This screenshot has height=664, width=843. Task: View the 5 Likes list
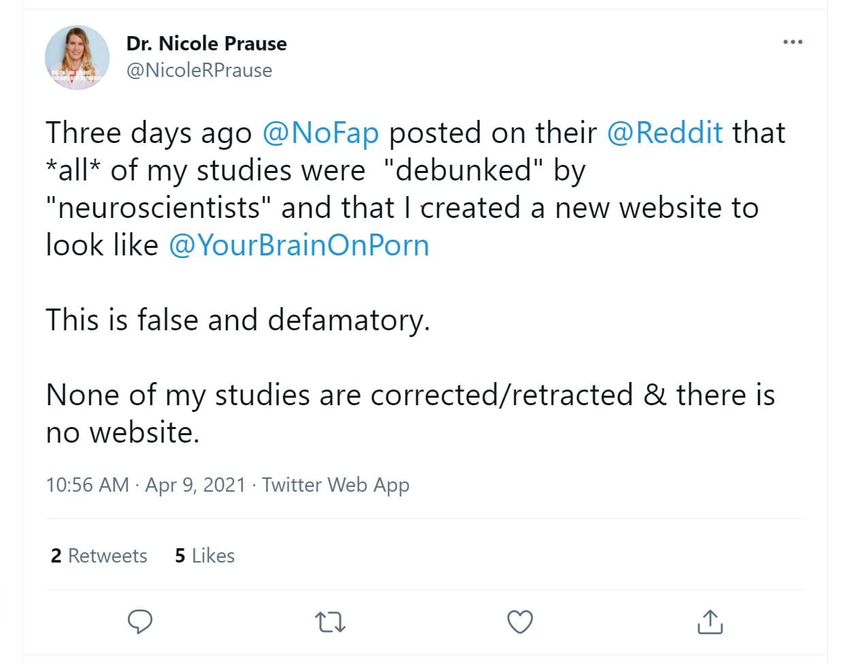[205, 556]
